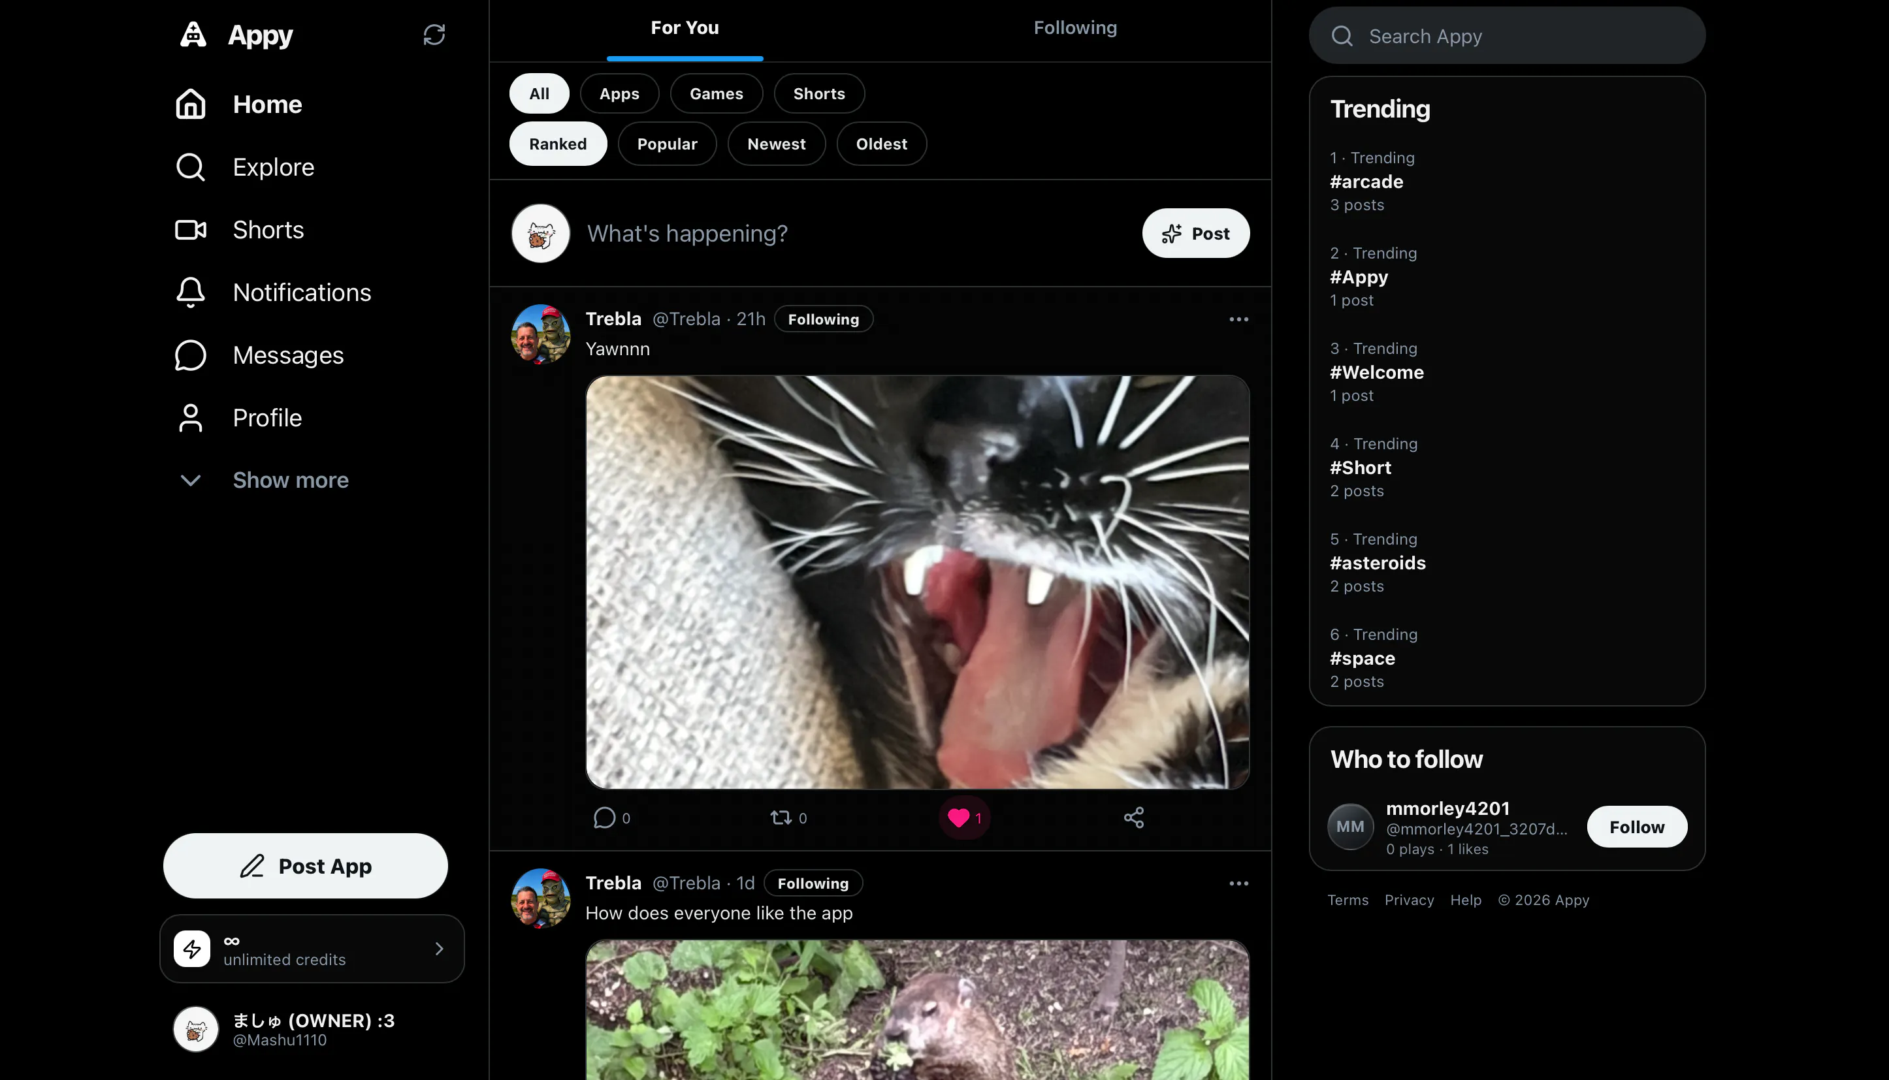Viewport: 1889px width, 1080px height.
Task: Sort feed by Ranked
Action: pos(558,144)
